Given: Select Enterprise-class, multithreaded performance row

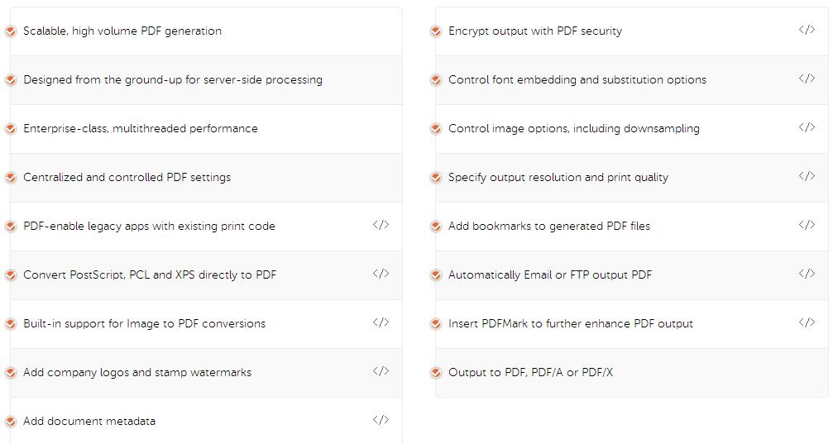Looking at the screenshot, I should tap(206, 129).
